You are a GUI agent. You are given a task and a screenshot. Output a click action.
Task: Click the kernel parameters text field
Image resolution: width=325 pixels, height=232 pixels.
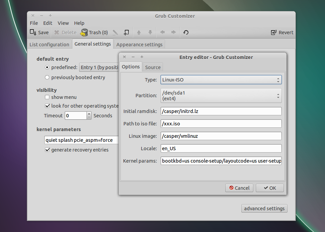(x=81, y=140)
